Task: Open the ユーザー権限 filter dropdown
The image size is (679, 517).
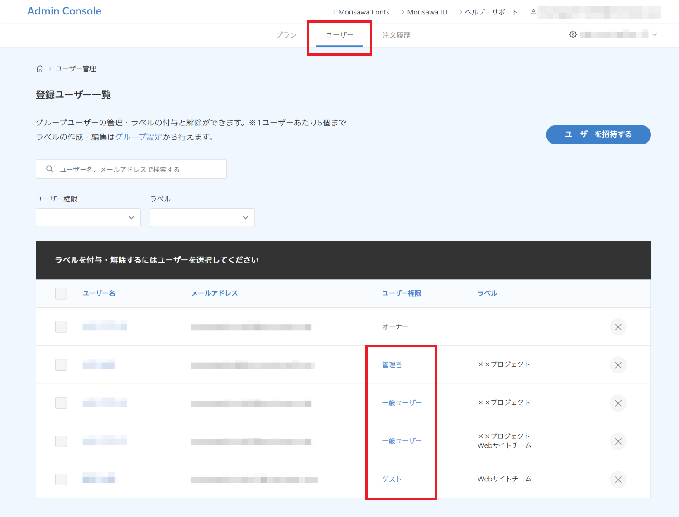Action: tap(88, 218)
